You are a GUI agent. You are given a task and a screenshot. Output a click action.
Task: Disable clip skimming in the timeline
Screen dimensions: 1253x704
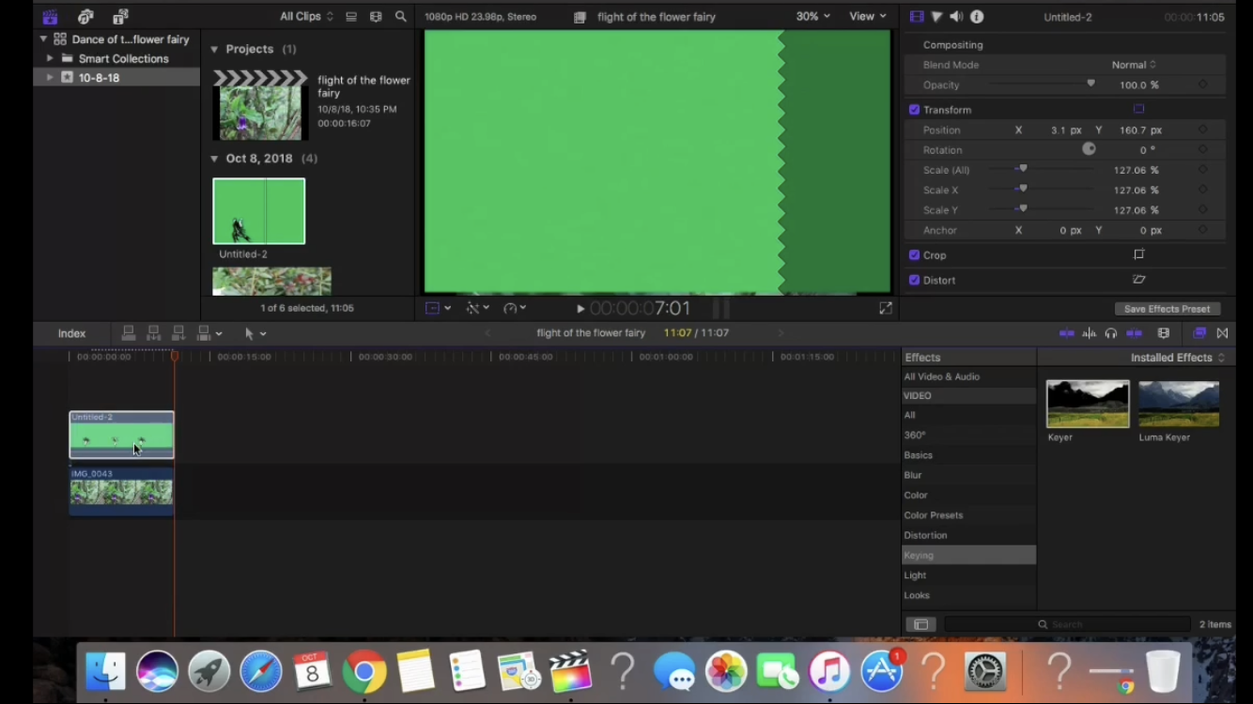tap(1066, 332)
